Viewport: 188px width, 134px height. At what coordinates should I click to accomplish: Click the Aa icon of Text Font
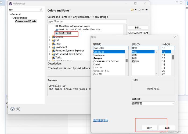point(57,33)
